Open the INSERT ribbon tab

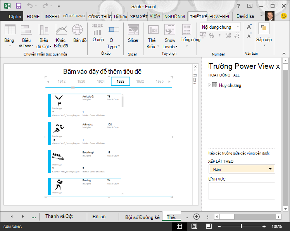[52, 17]
